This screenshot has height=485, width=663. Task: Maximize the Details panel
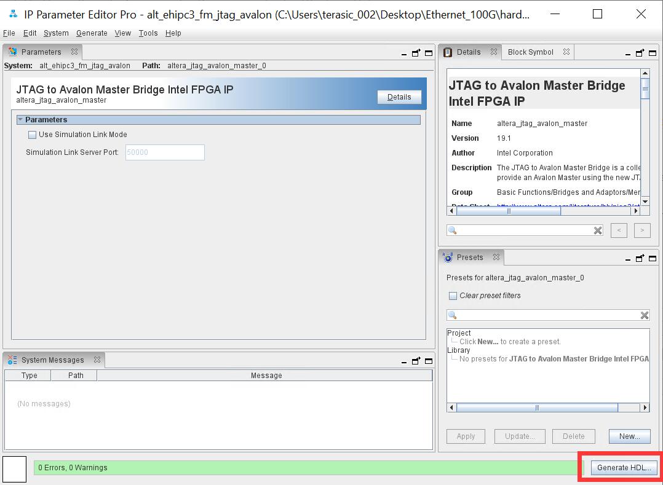(x=653, y=53)
